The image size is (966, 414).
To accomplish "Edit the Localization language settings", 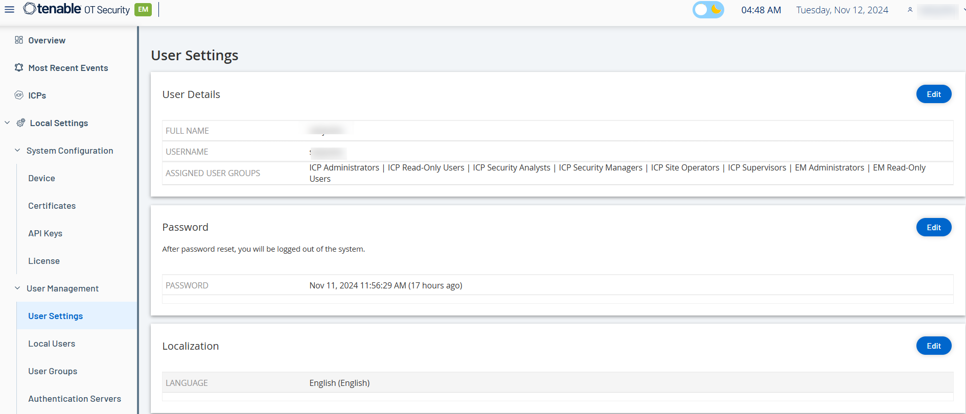I will tap(933, 346).
